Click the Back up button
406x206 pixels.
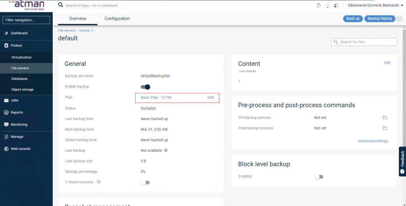tap(353, 19)
